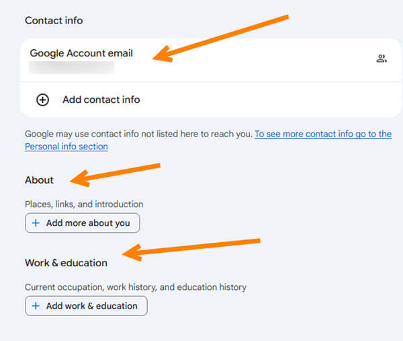Click orange arrow pointing at About heading

[x=114, y=173]
